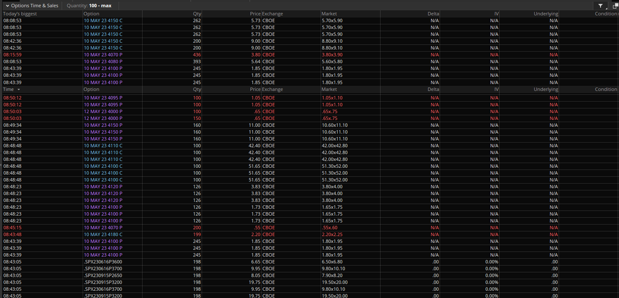Click Underlying header in the Time table
This screenshot has width=619, height=298.
(546, 90)
